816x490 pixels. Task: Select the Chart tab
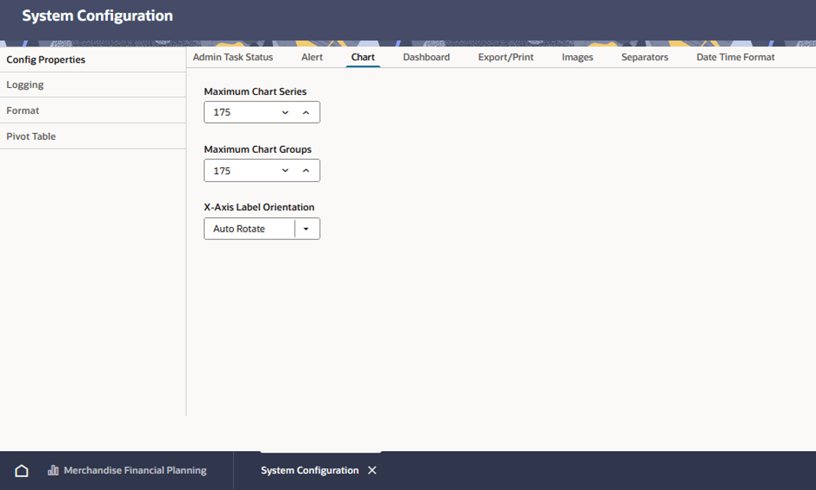coord(362,57)
